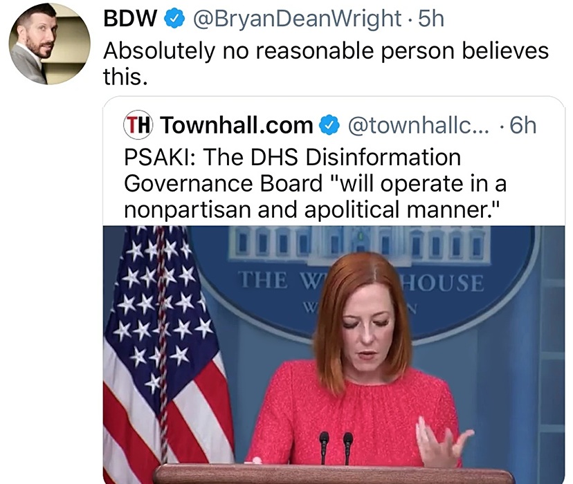Open the quoted PSAKI tweet text
This screenshot has height=484, width=573.
coord(315,184)
